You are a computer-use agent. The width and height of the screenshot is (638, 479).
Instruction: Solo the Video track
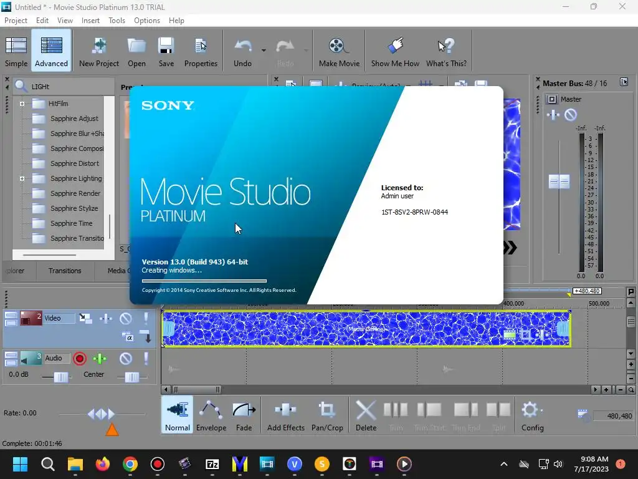(146, 318)
